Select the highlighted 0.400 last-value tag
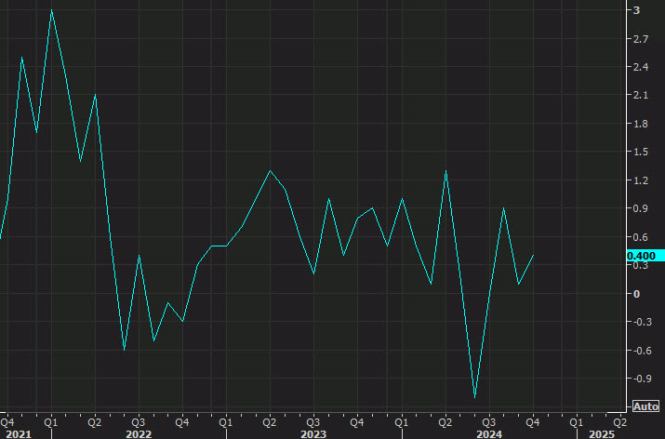 (x=645, y=256)
